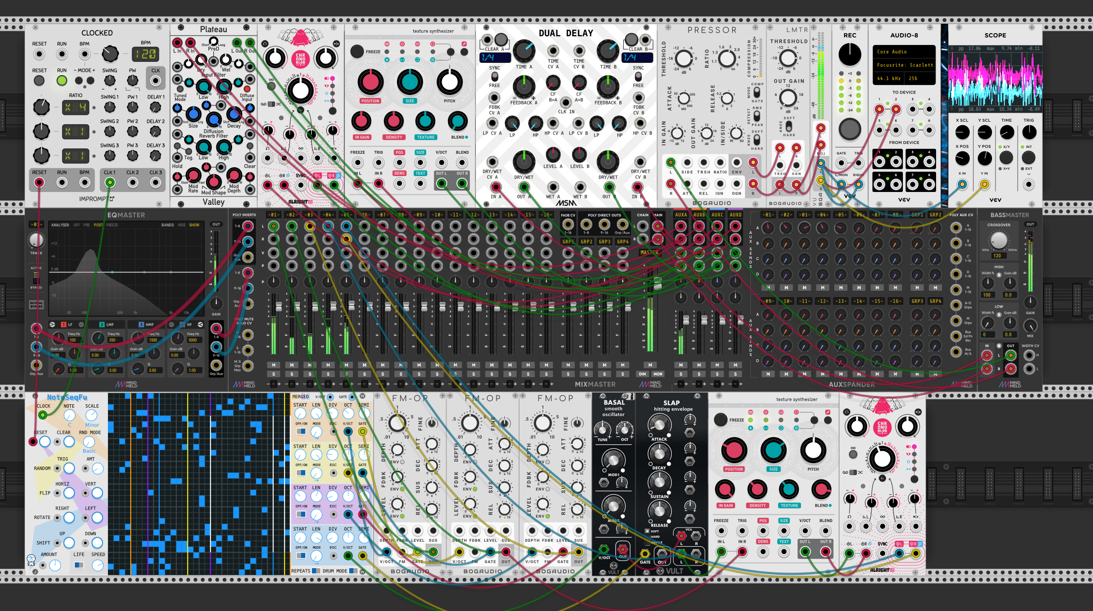Click the INT/EXT trigger button on Scope

tap(1029, 157)
